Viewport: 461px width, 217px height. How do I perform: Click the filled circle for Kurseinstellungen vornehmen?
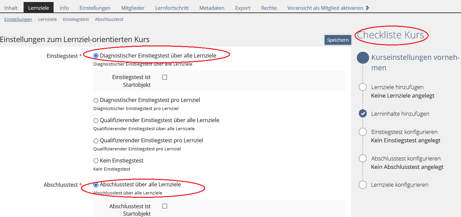363,58
